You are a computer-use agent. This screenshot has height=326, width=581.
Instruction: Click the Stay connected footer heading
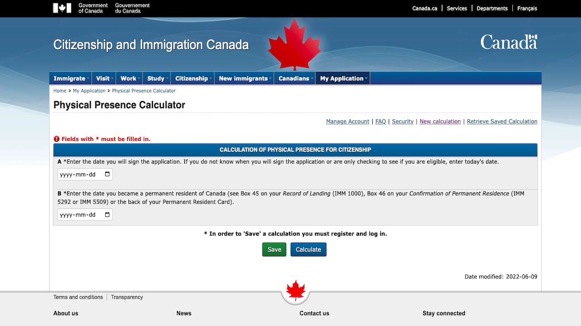[x=444, y=313]
